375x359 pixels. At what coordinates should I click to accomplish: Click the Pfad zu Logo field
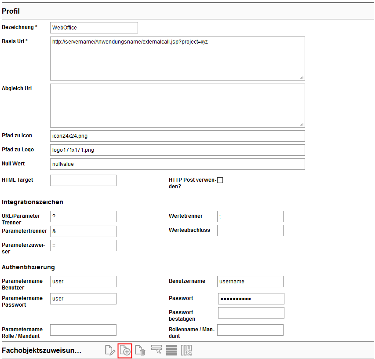177,150
